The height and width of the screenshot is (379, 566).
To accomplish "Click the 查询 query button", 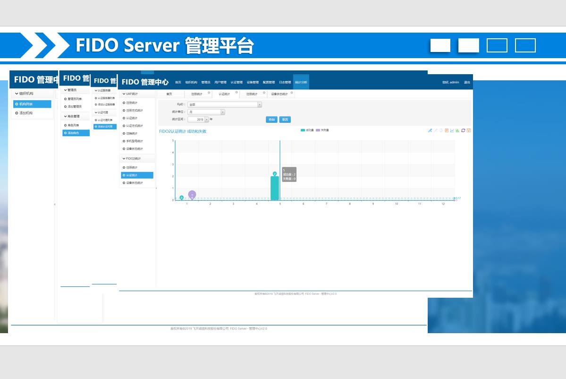I will pyautogui.click(x=271, y=120).
